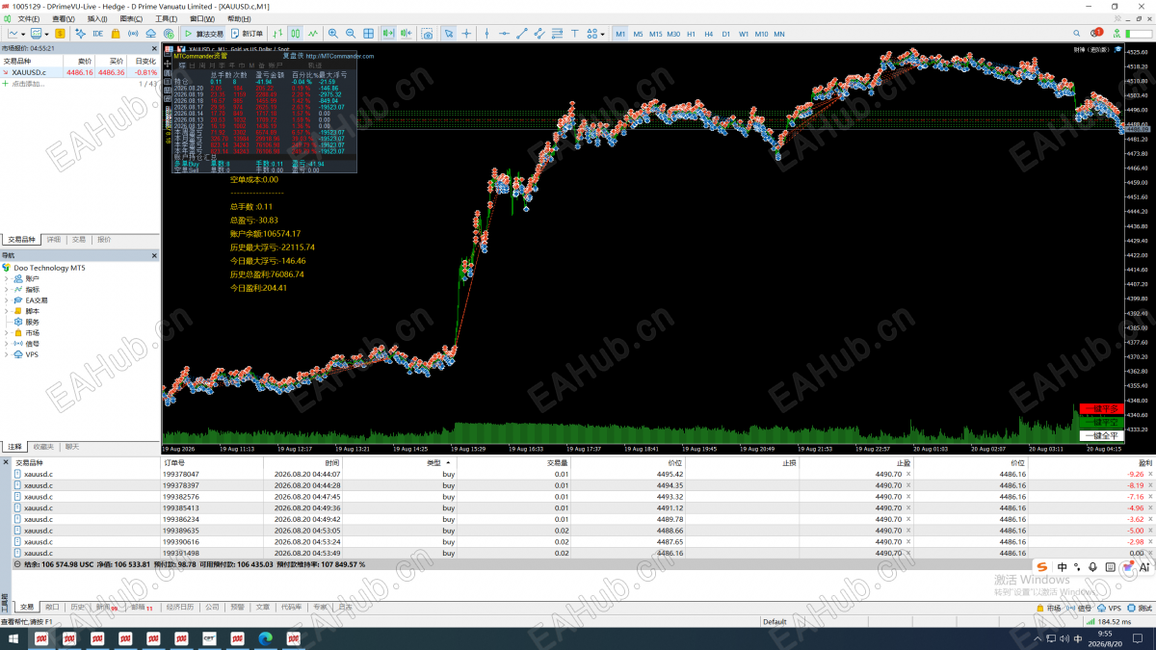Click the zoom in magnifier icon
This screenshot has height=650, width=1156.
[x=332, y=34]
